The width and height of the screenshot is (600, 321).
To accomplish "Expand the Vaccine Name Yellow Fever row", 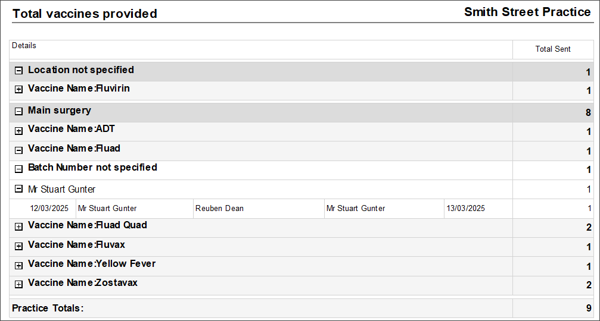I will pos(18,265).
